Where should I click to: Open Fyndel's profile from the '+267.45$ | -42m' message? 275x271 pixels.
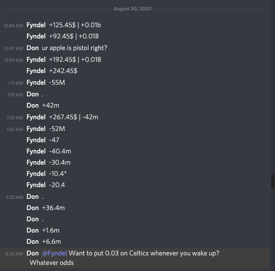(x=36, y=117)
